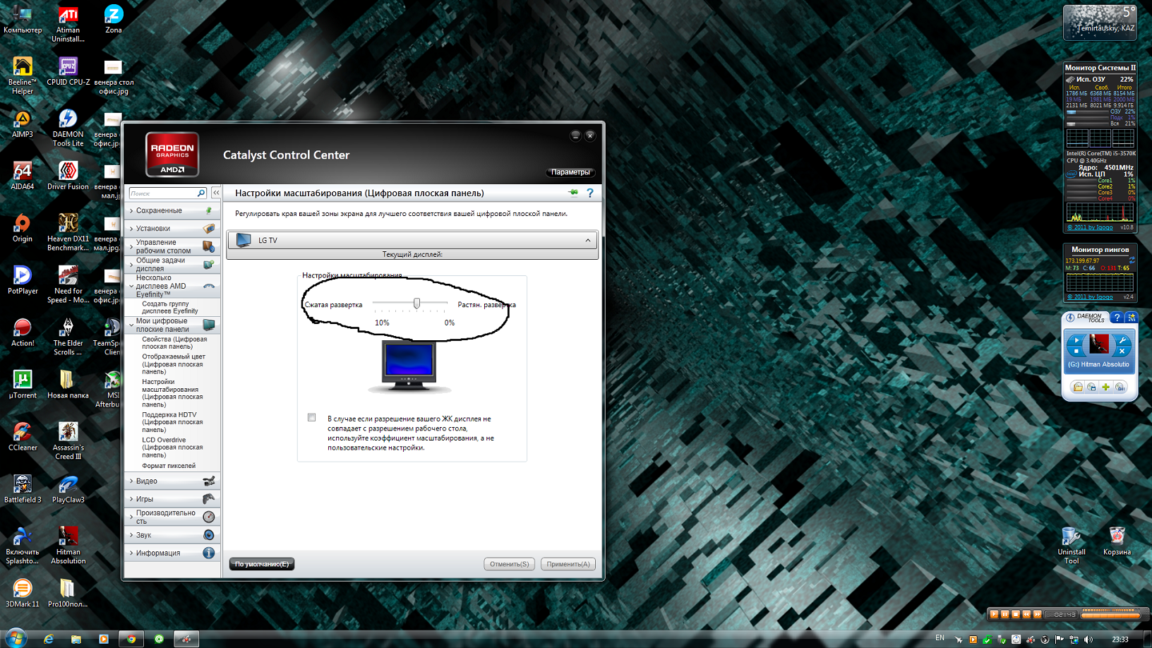Launch Hitman Absolution from the desktop
This screenshot has width=1152, height=648.
(68, 546)
